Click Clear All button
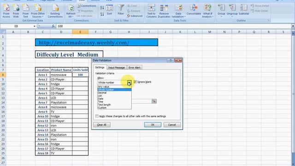 pyautogui.click(x=102, y=125)
